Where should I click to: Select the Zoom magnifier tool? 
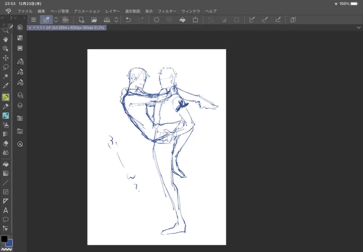point(5,31)
